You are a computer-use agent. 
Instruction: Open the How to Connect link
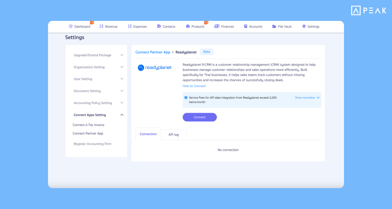(194, 86)
